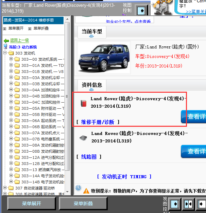Click the 车型:Discovery-4(发现4) red text
This screenshot has height=213, width=206.
pos(162,56)
